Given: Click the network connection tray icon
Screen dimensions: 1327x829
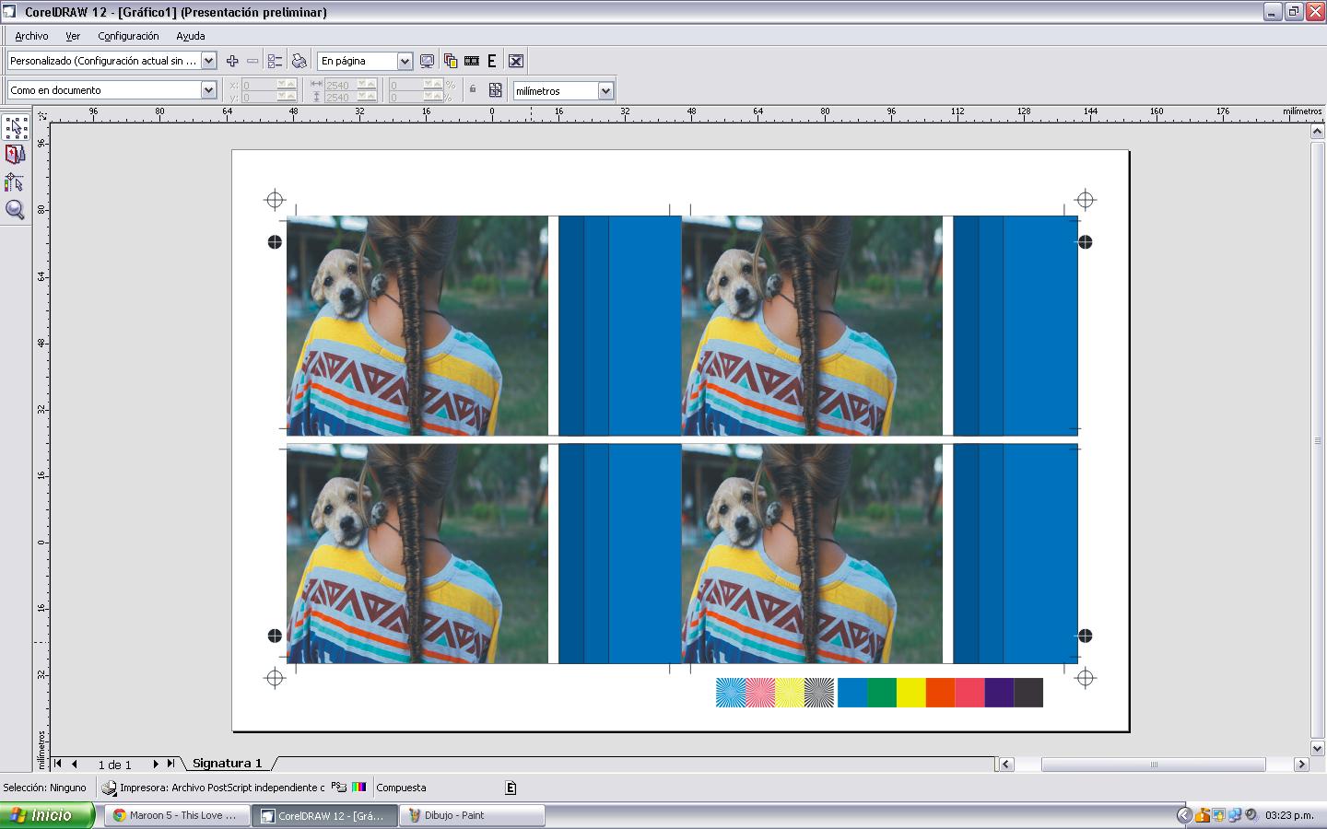Looking at the screenshot, I should (x=1235, y=815).
